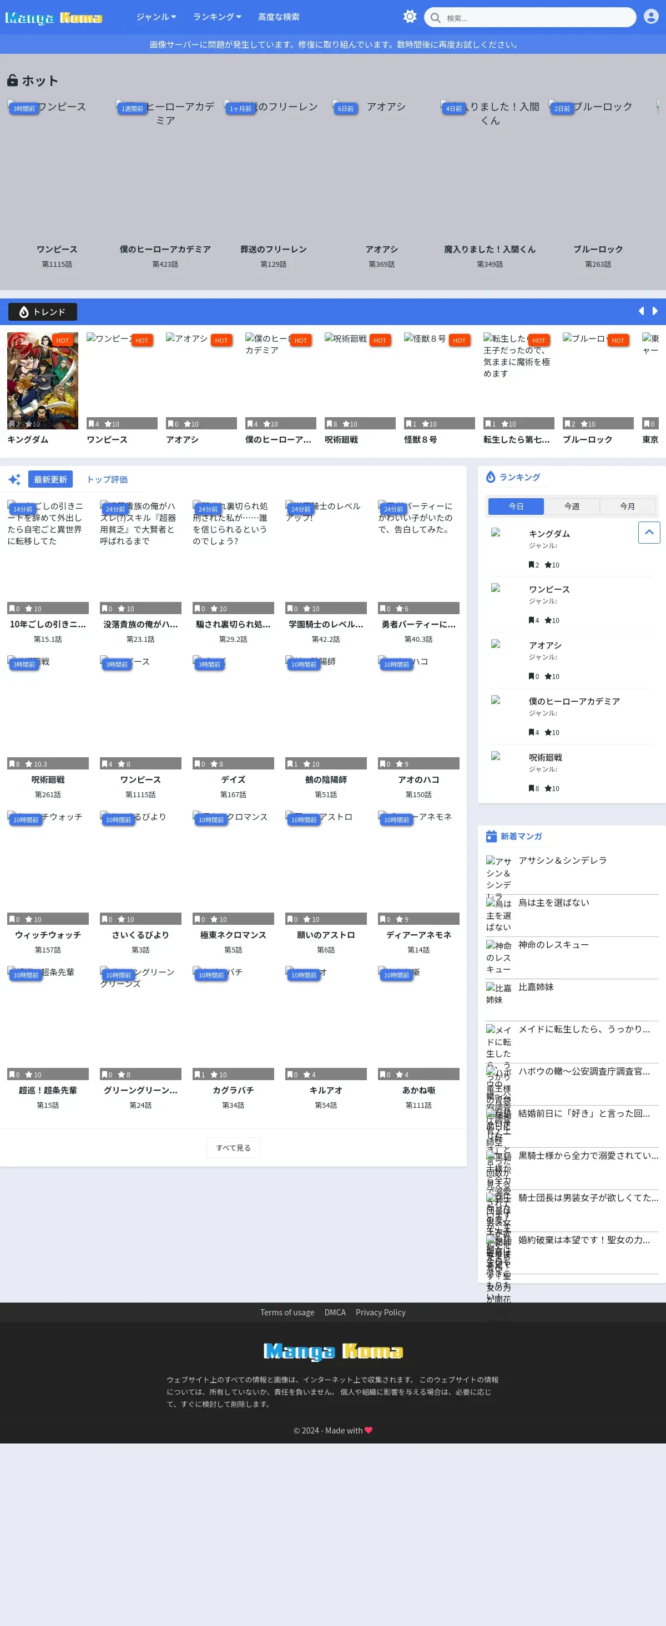Image resolution: width=666 pixels, height=1626 pixels.
Task: Open the DMCA footer link
Action: click(335, 1313)
